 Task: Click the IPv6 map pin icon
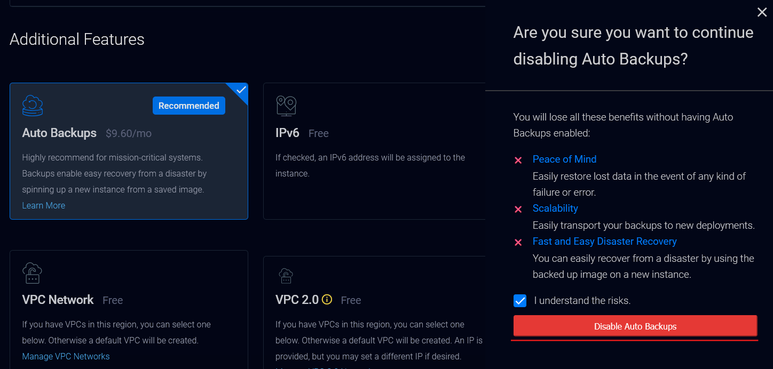tap(286, 106)
